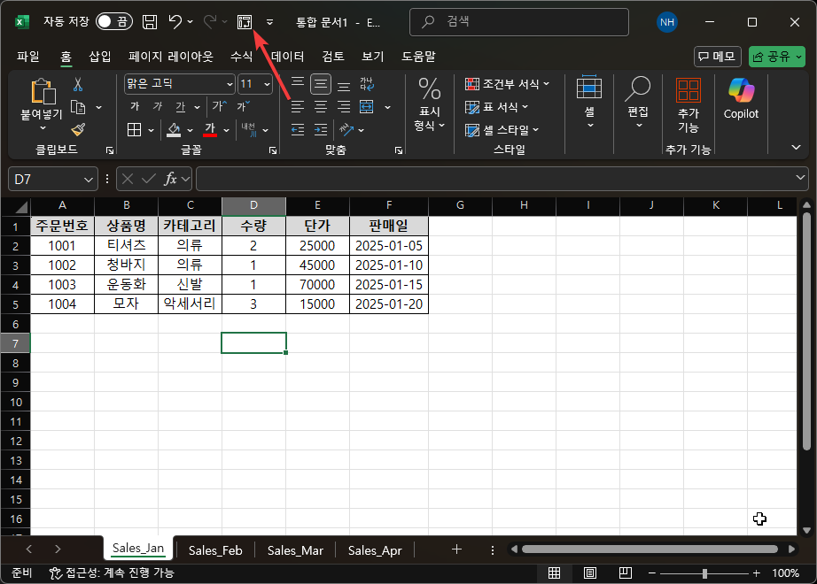Click the horizontal scrollbar thumb
This screenshot has height=584, width=817.
click(x=650, y=549)
